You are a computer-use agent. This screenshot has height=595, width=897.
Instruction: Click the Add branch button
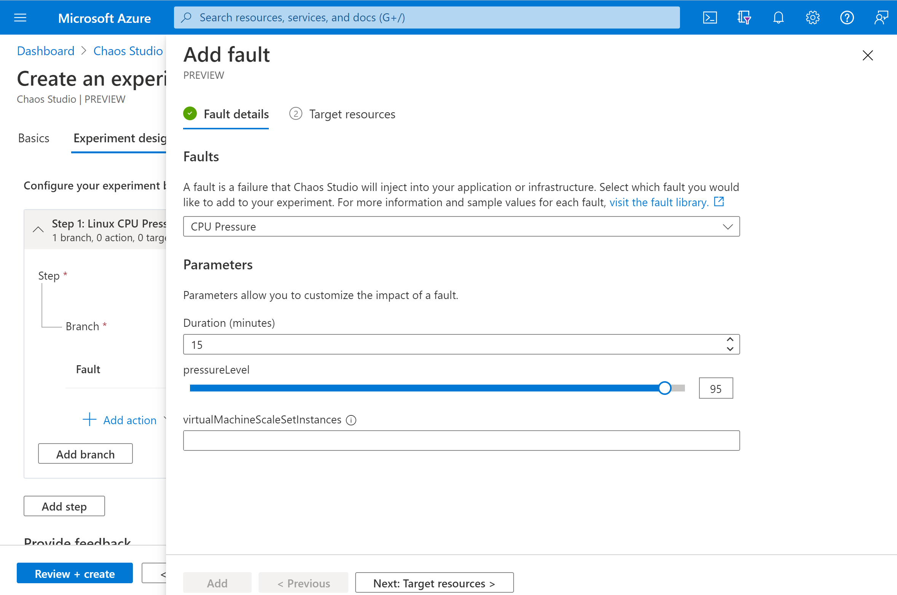tap(85, 454)
